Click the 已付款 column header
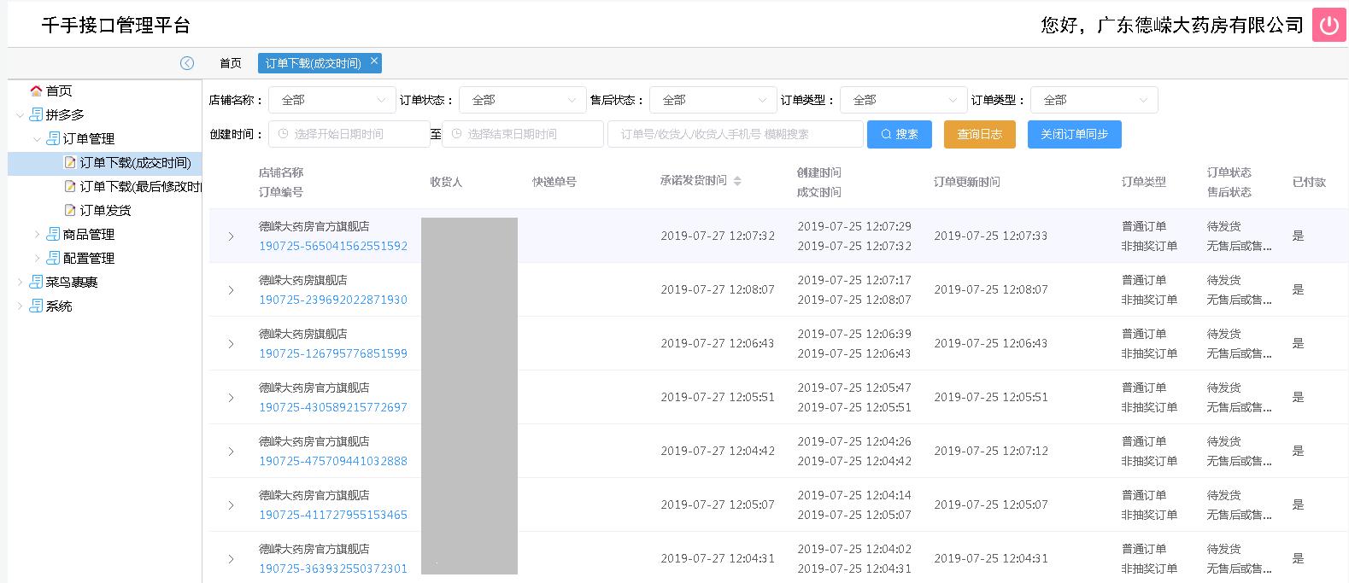 1309,182
